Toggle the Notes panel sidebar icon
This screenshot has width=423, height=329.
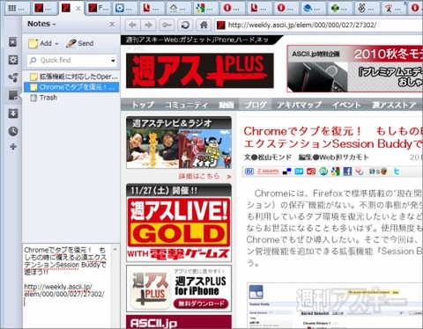tap(12, 96)
